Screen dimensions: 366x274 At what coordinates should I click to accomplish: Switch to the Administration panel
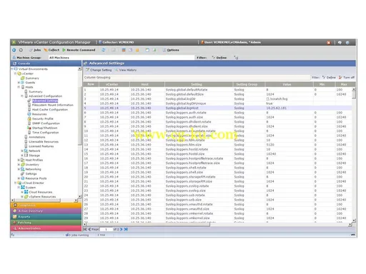(x=46, y=228)
